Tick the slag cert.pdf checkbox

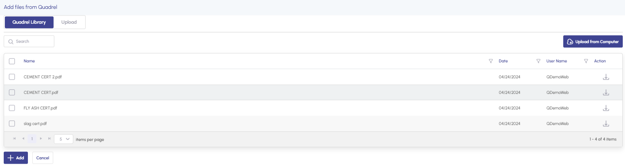point(12,123)
